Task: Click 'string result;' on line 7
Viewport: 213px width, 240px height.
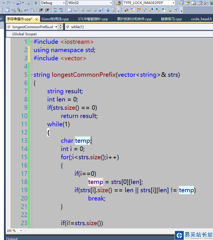Action: coord(65,91)
